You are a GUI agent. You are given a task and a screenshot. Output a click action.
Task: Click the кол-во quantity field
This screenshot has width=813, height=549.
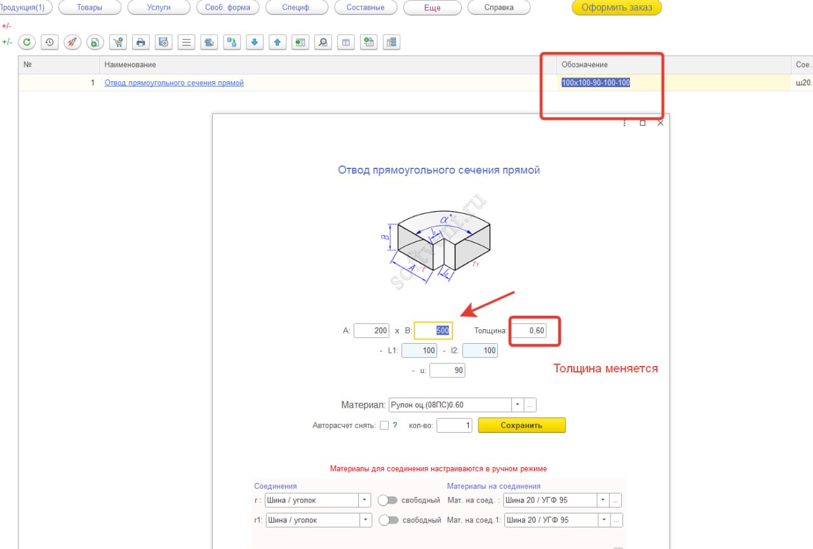455,425
